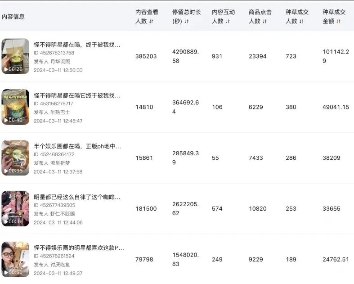Open thumbnail of video ID 452468264172

[x=15, y=158]
